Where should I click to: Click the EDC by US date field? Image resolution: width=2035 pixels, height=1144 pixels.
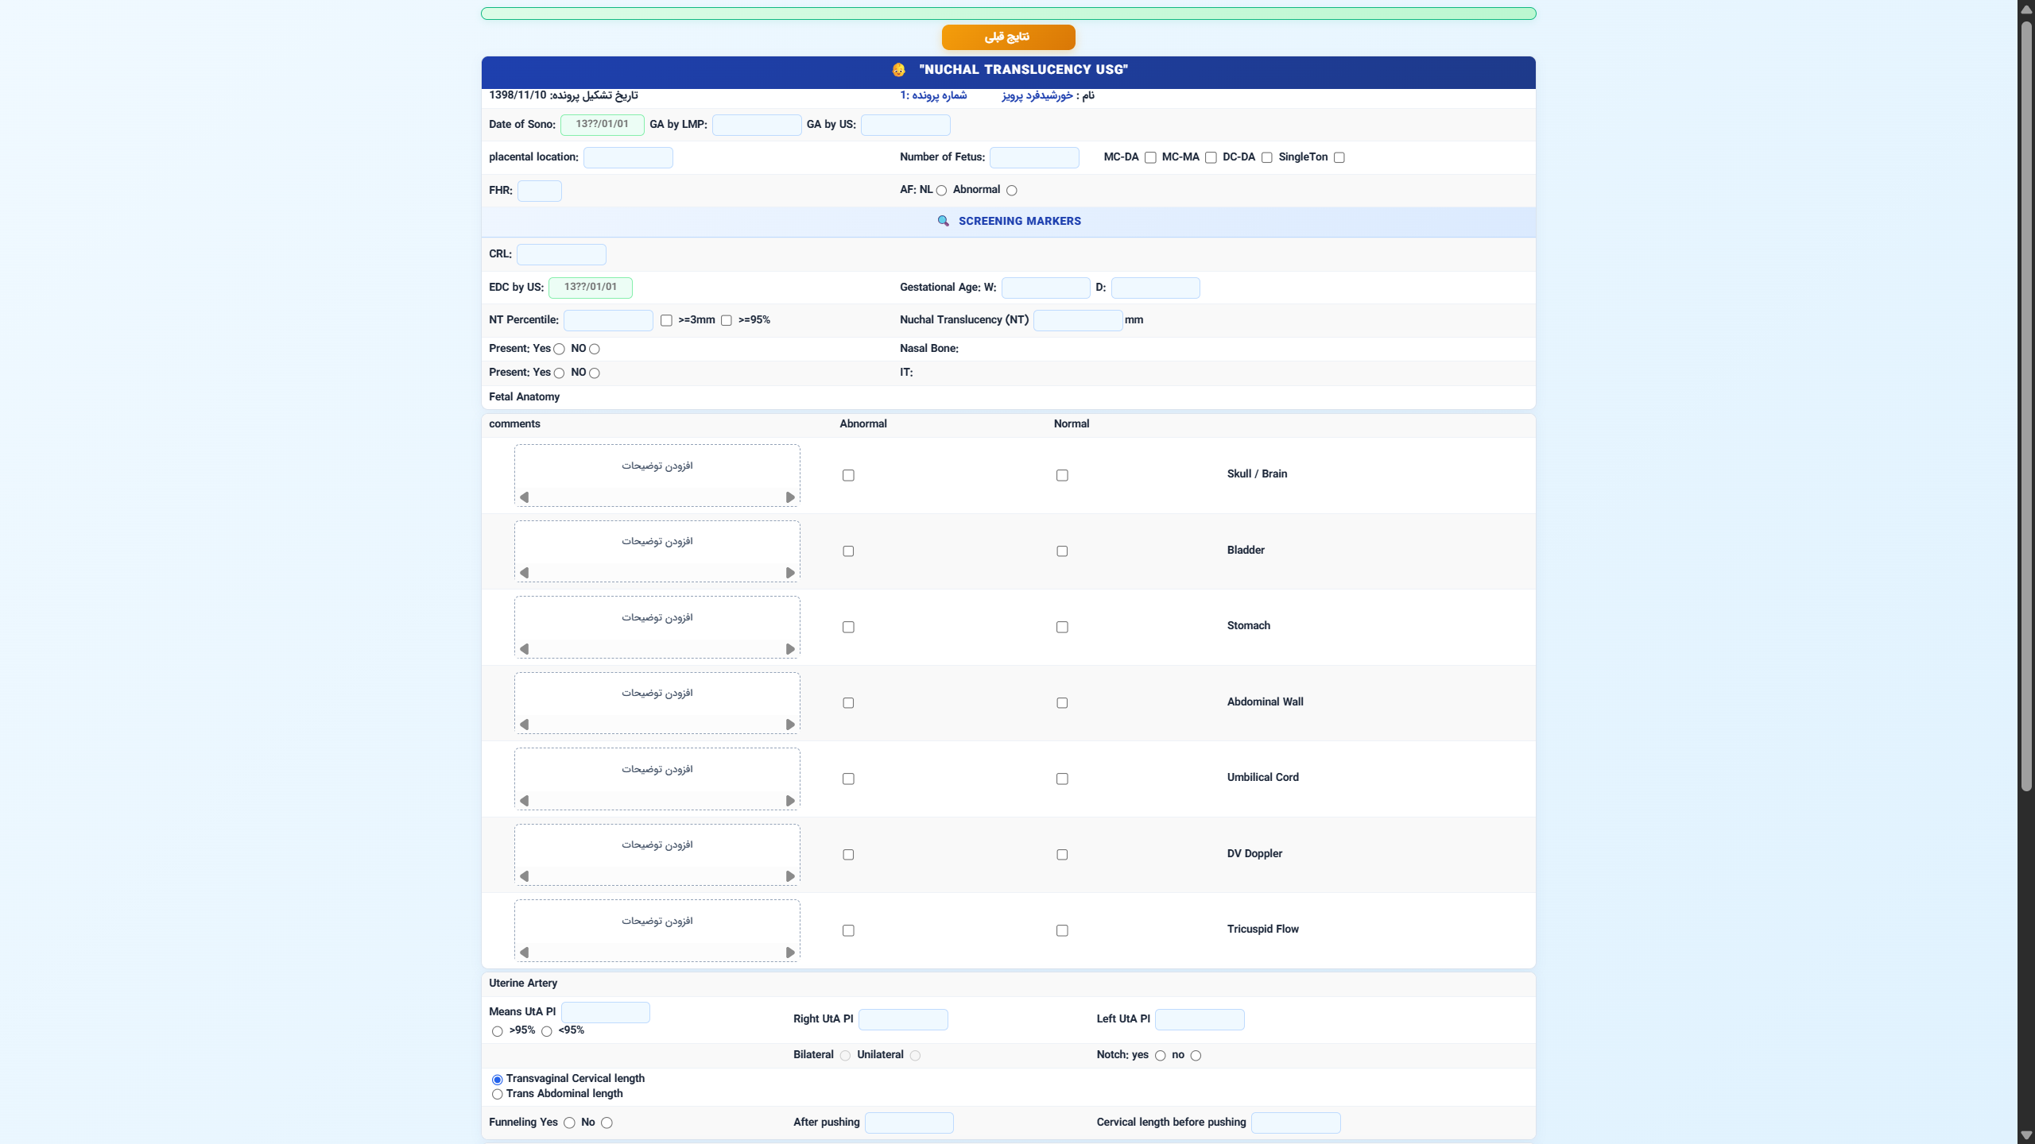591,288
